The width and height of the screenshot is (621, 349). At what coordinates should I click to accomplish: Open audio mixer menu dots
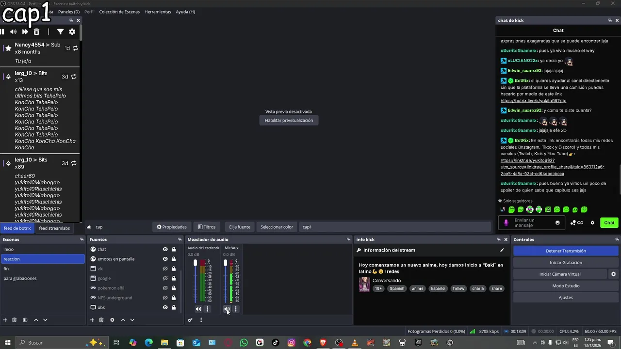coord(201,320)
